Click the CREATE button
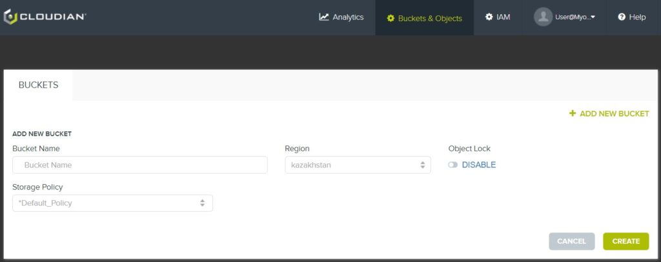The height and width of the screenshot is (262, 661). tap(626, 241)
